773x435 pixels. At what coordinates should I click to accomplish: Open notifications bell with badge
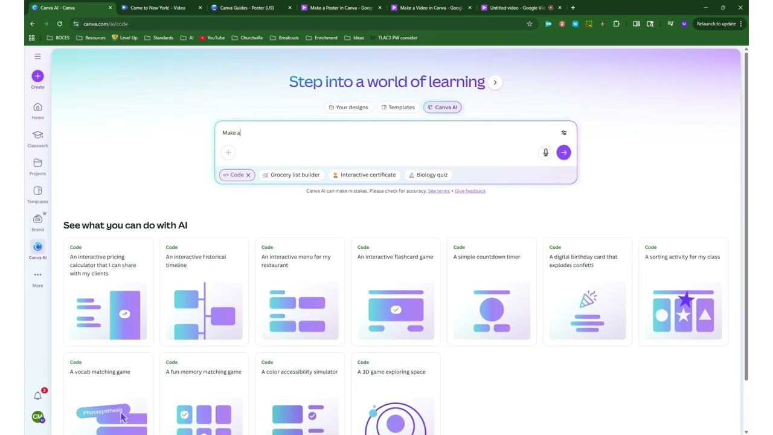point(38,396)
